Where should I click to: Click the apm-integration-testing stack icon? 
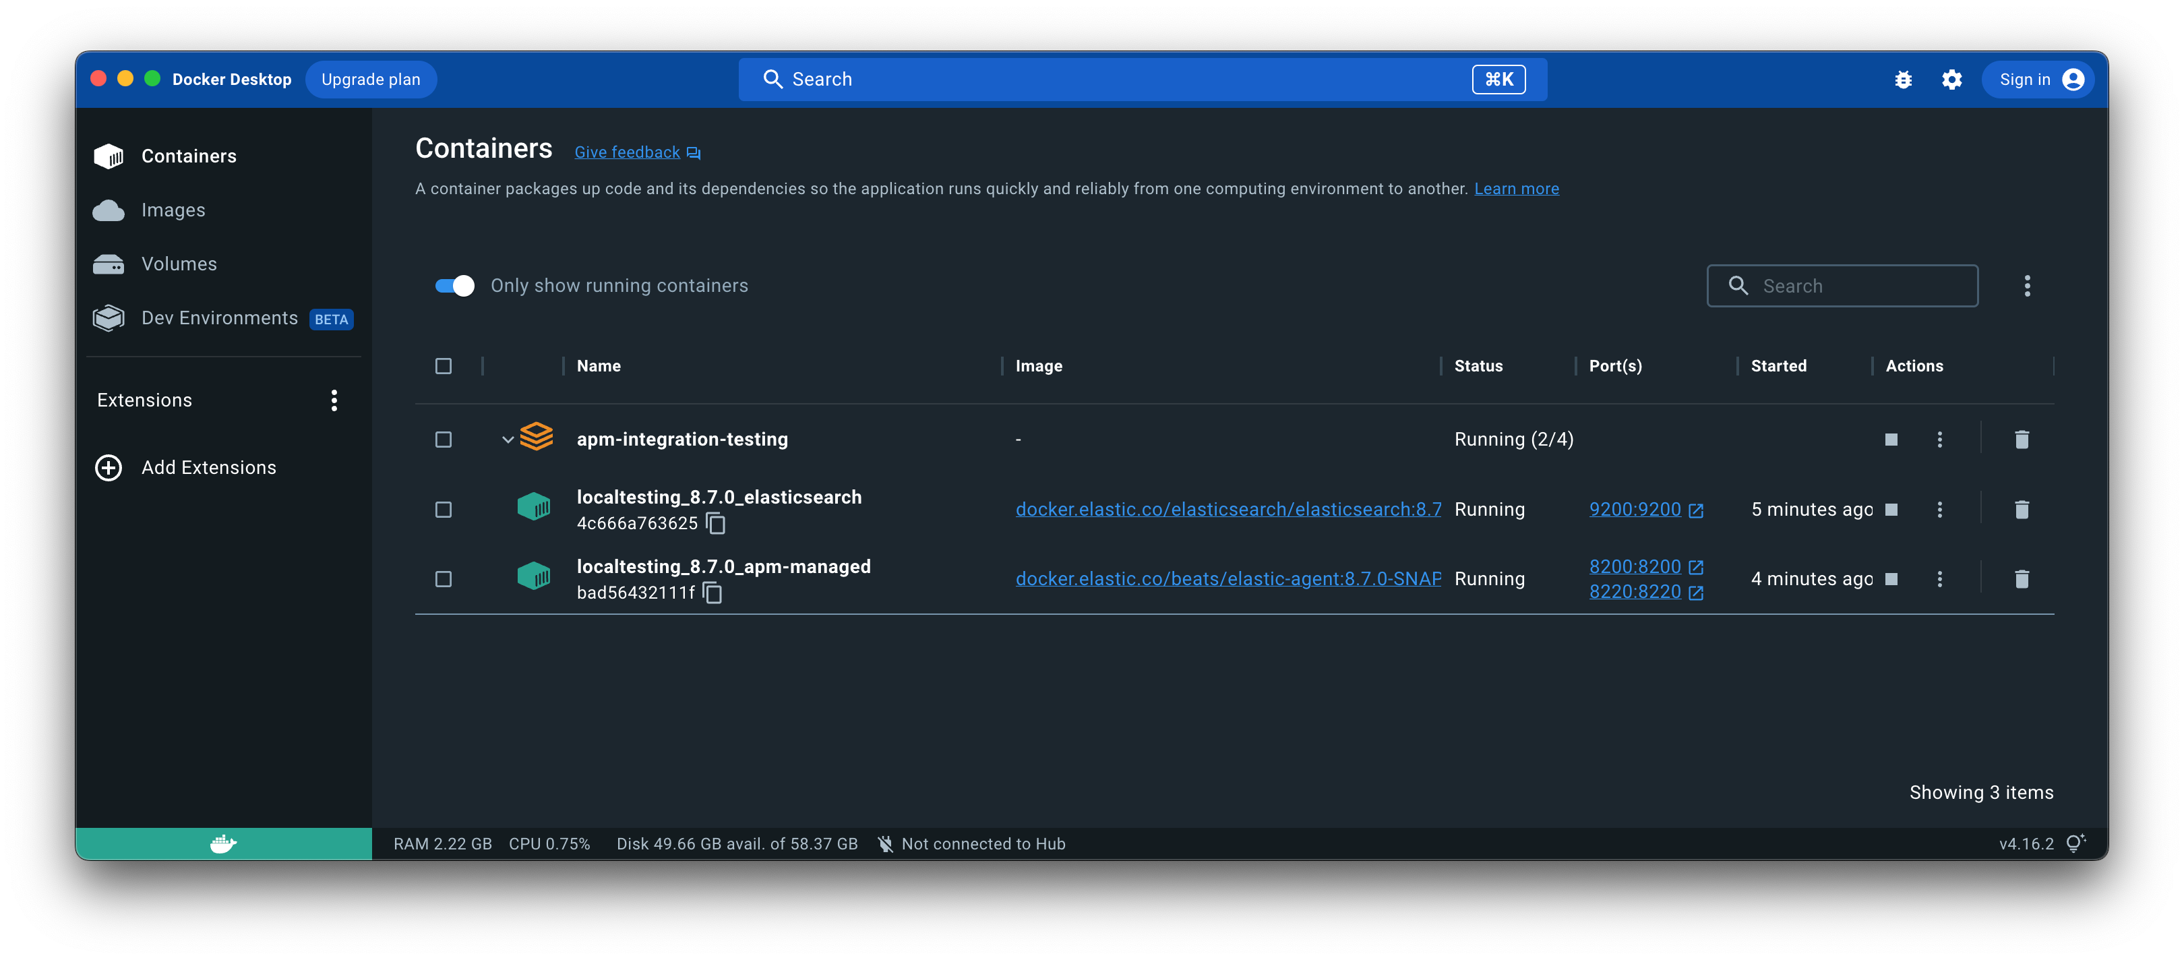pyautogui.click(x=536, y=438)
